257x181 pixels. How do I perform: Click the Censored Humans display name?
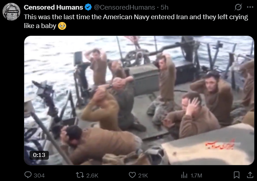[x=53, y=7]
